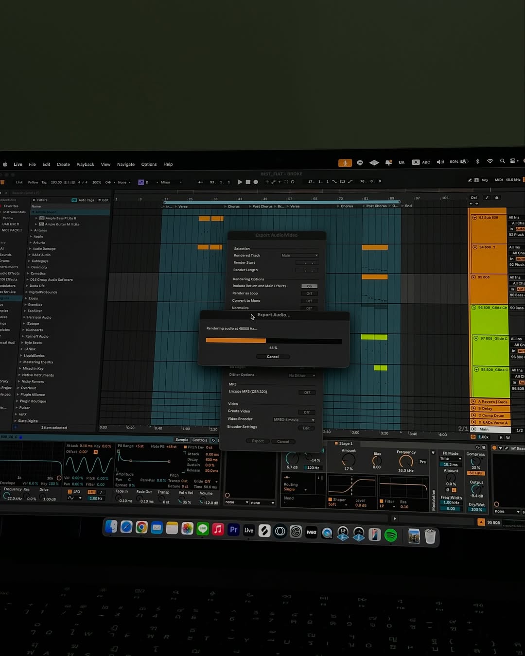
Task: Toggle the Key map mode button
Action: 485,180
